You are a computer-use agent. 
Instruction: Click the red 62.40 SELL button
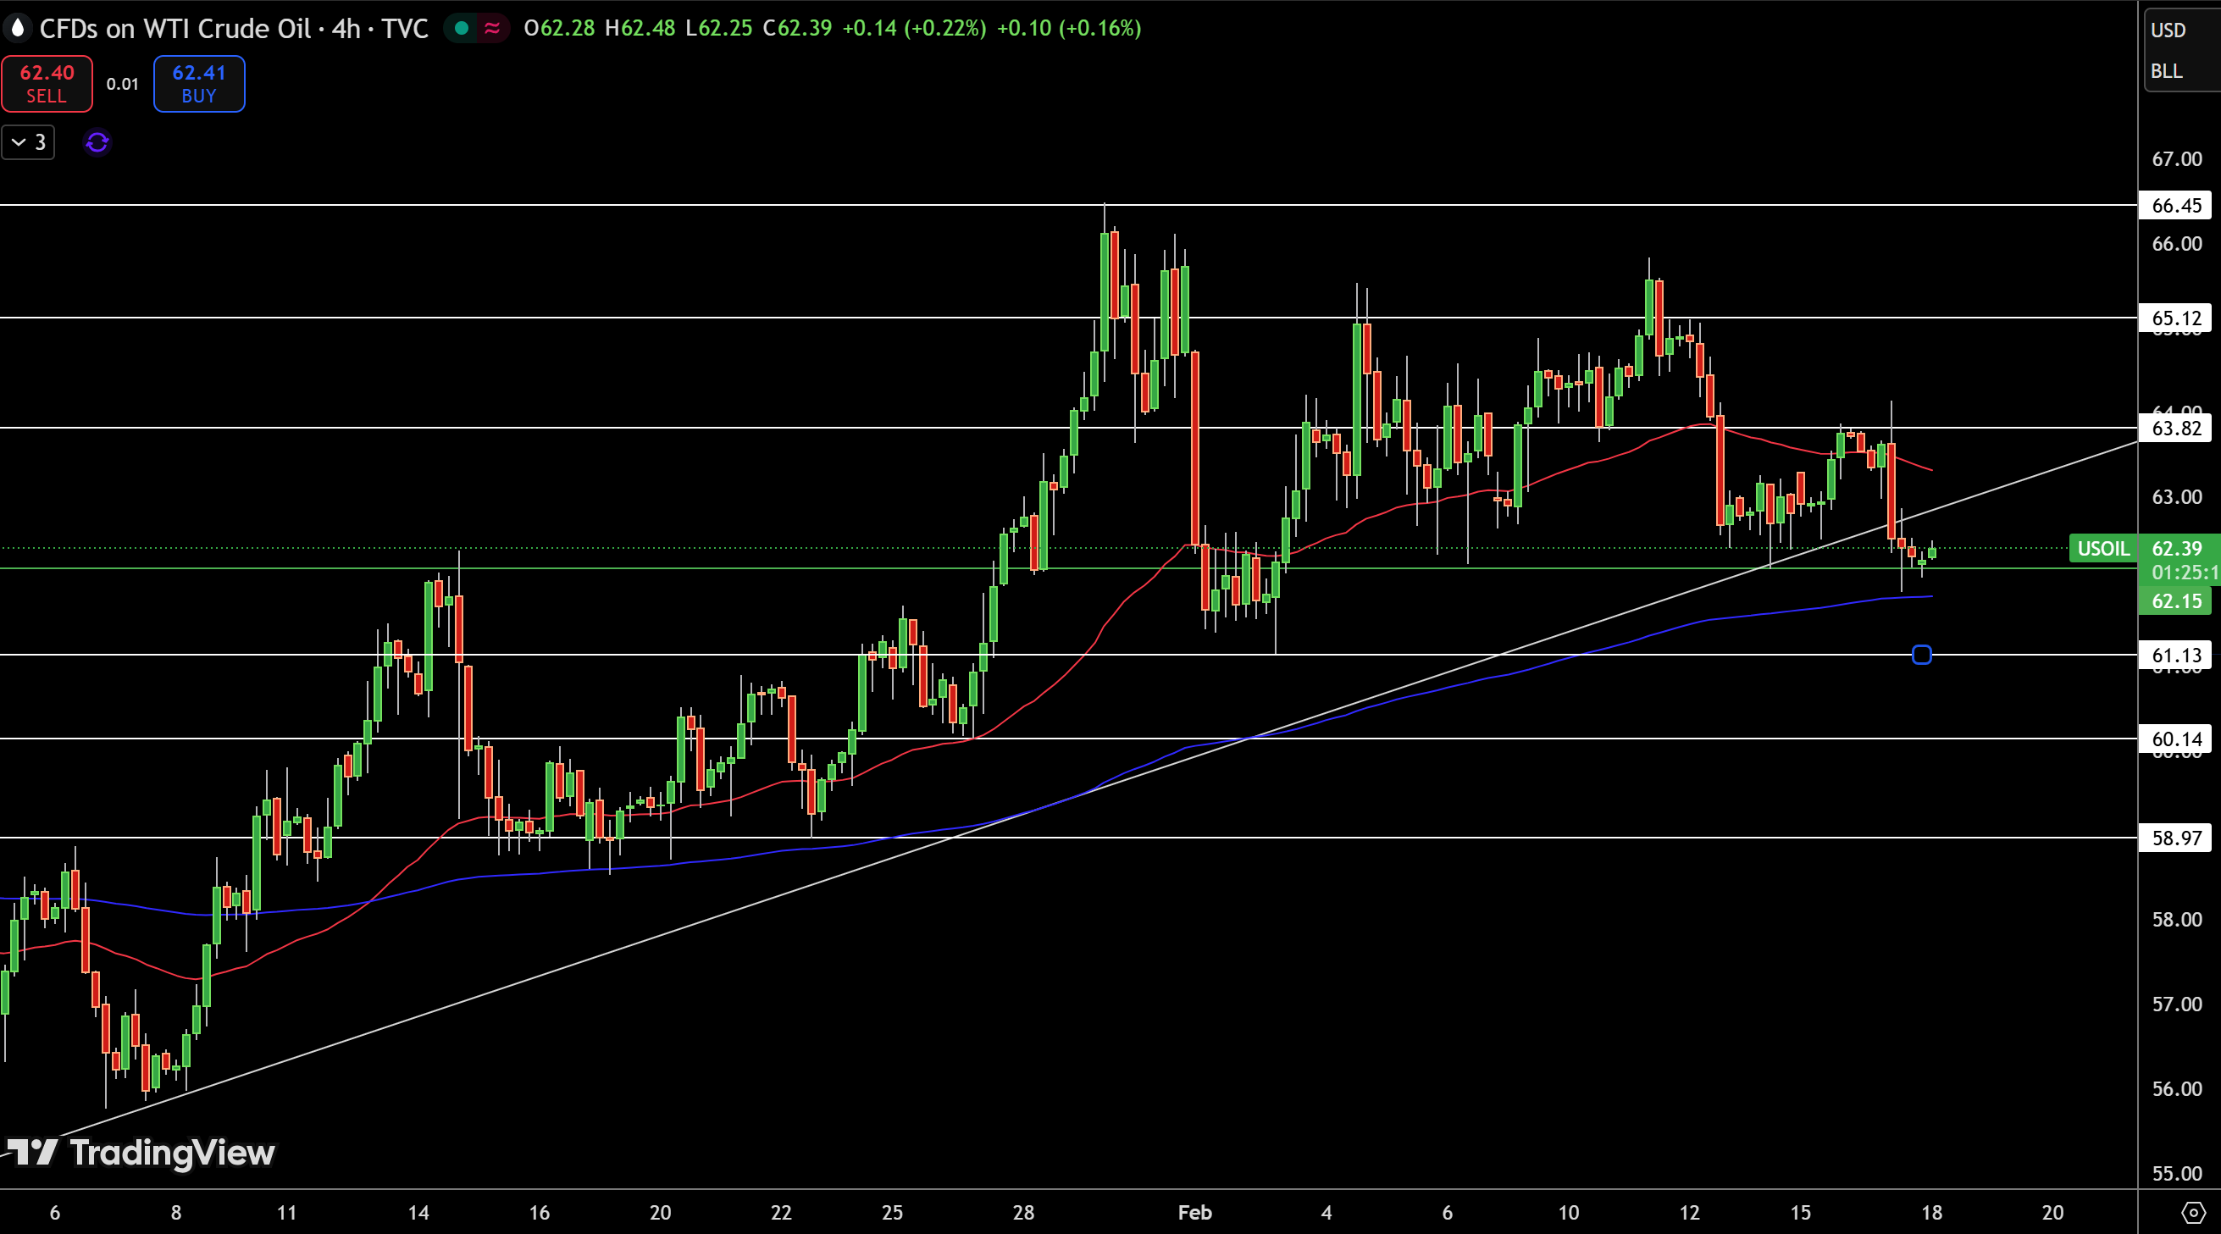point(47,84)
